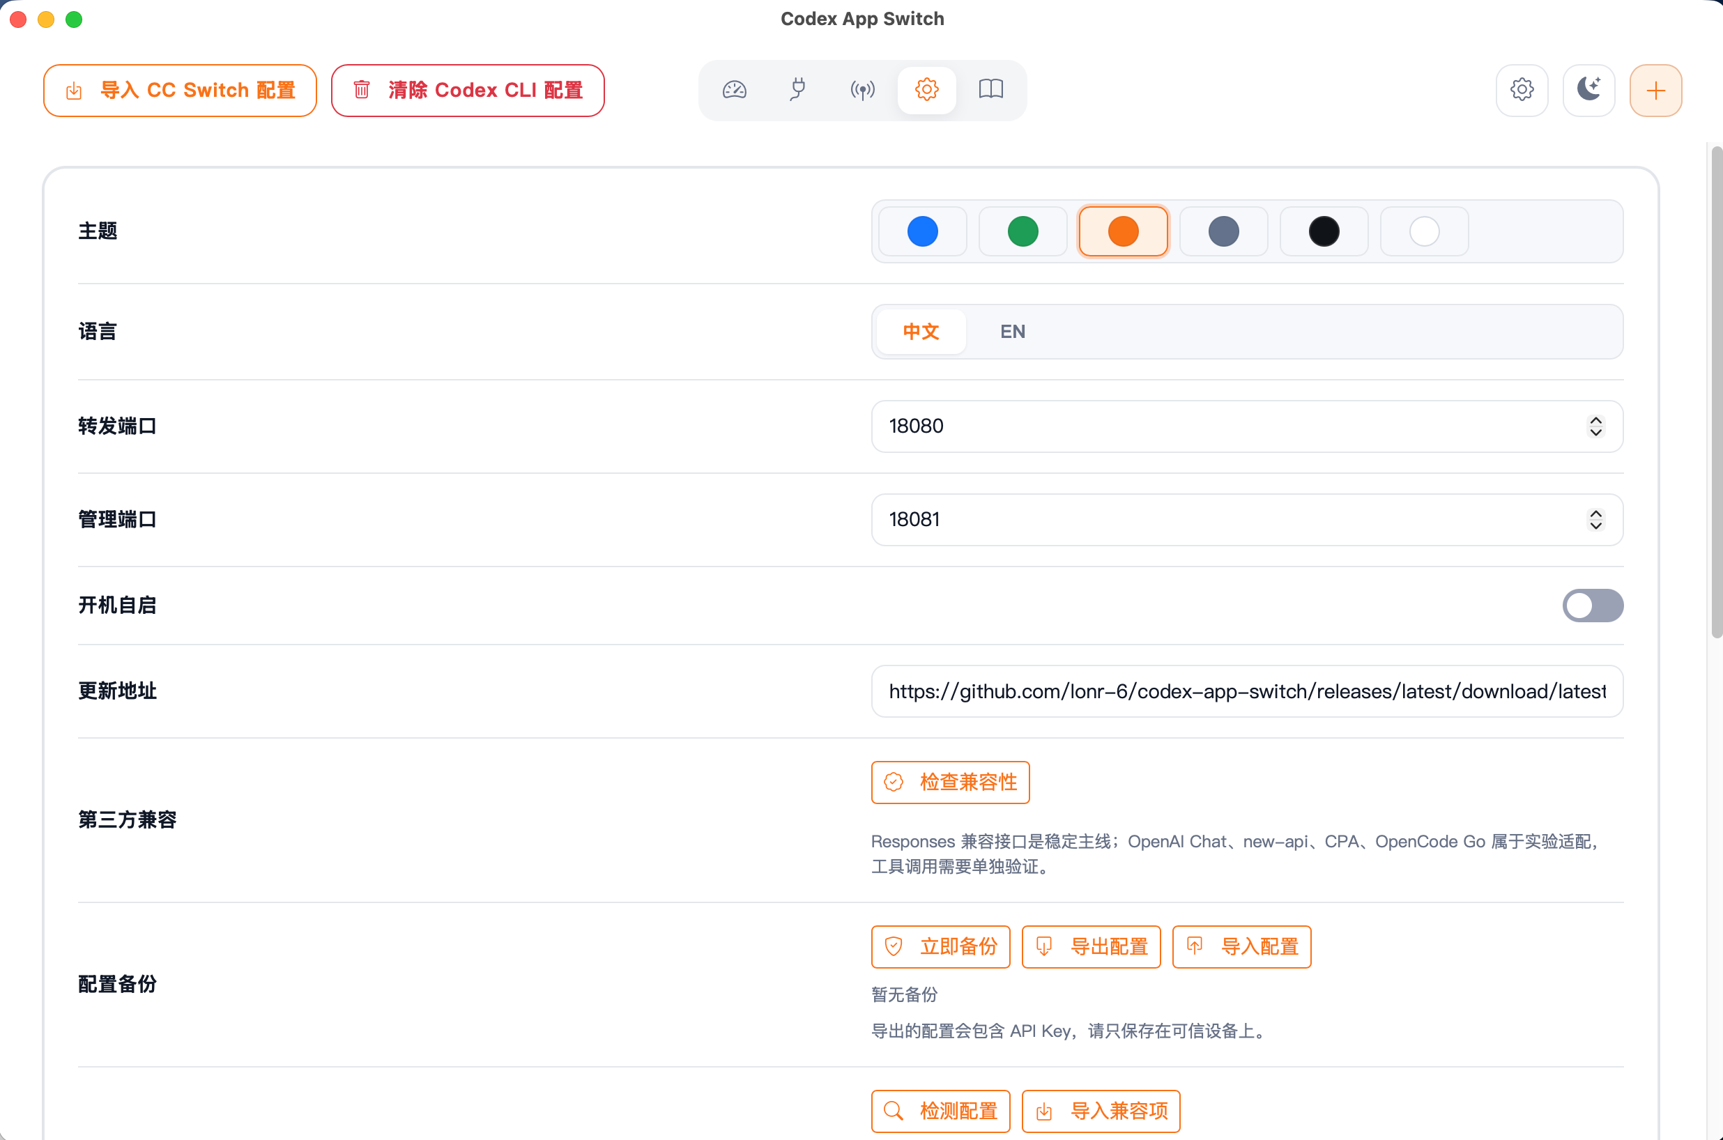Click the 第三方兼容 setting label
Image resolution: width=1723 pixels, height=1140 pixels.
(x=128, y=820)
